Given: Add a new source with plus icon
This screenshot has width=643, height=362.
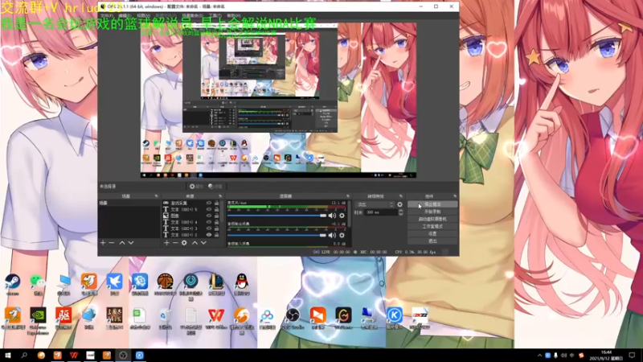Looking at the screenshot, I should pos(166,243).
